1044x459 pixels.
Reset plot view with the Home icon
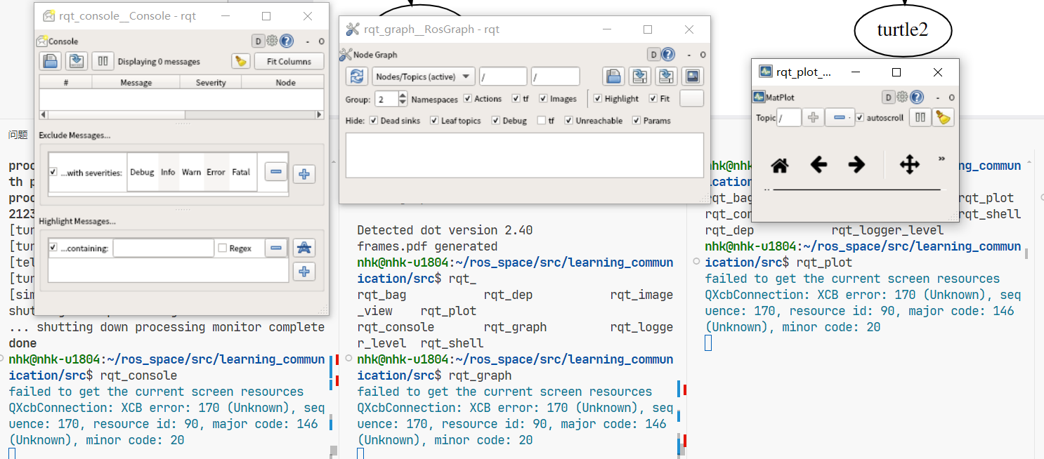tap(780, 166)
